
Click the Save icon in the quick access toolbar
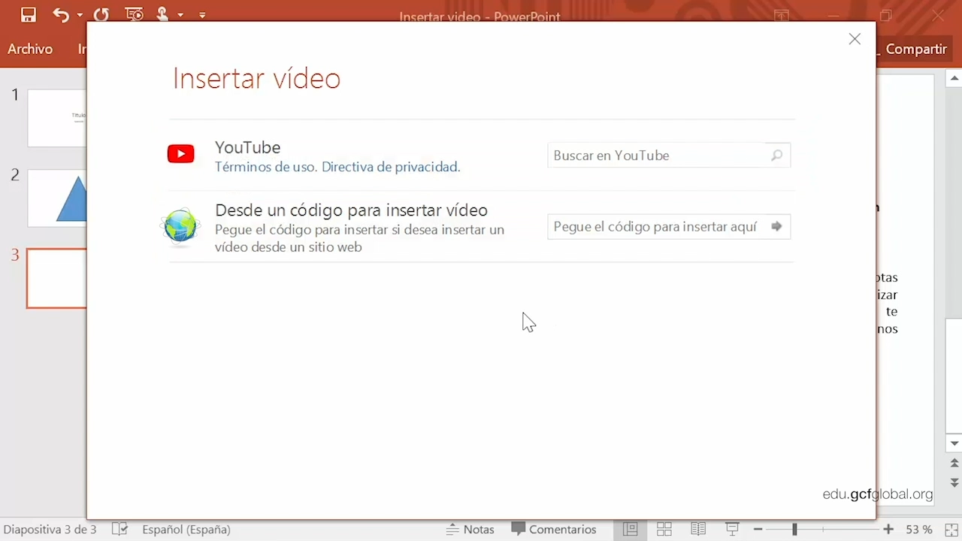pyautogui.click(x=29, y=14)
